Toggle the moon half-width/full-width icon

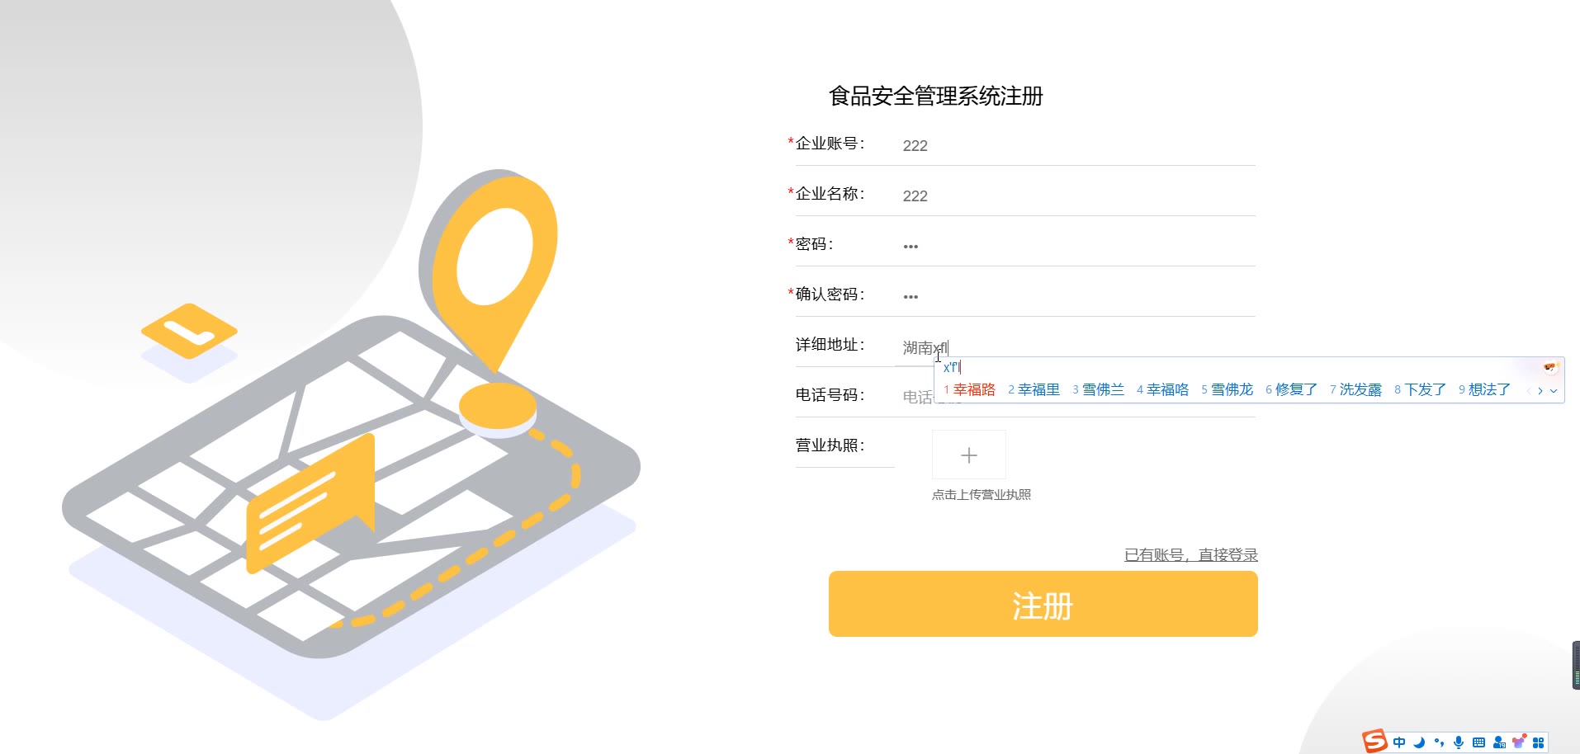pyautogui.click(x=1419, y=742)
